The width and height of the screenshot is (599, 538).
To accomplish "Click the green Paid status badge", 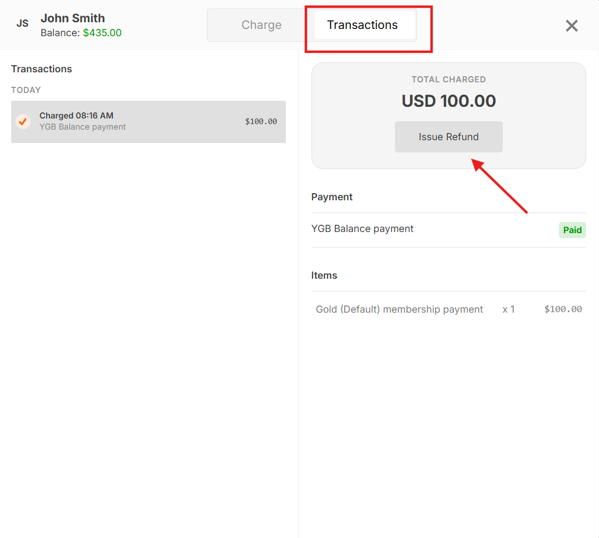I will tap(572, 230).
